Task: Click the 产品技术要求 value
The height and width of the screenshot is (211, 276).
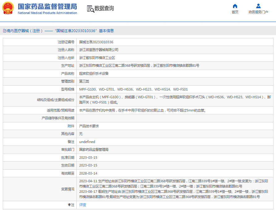Action: coord(89,126)
